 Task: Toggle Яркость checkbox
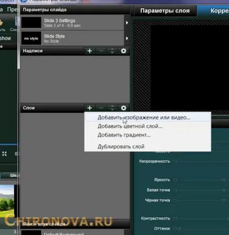coord(175,180)
